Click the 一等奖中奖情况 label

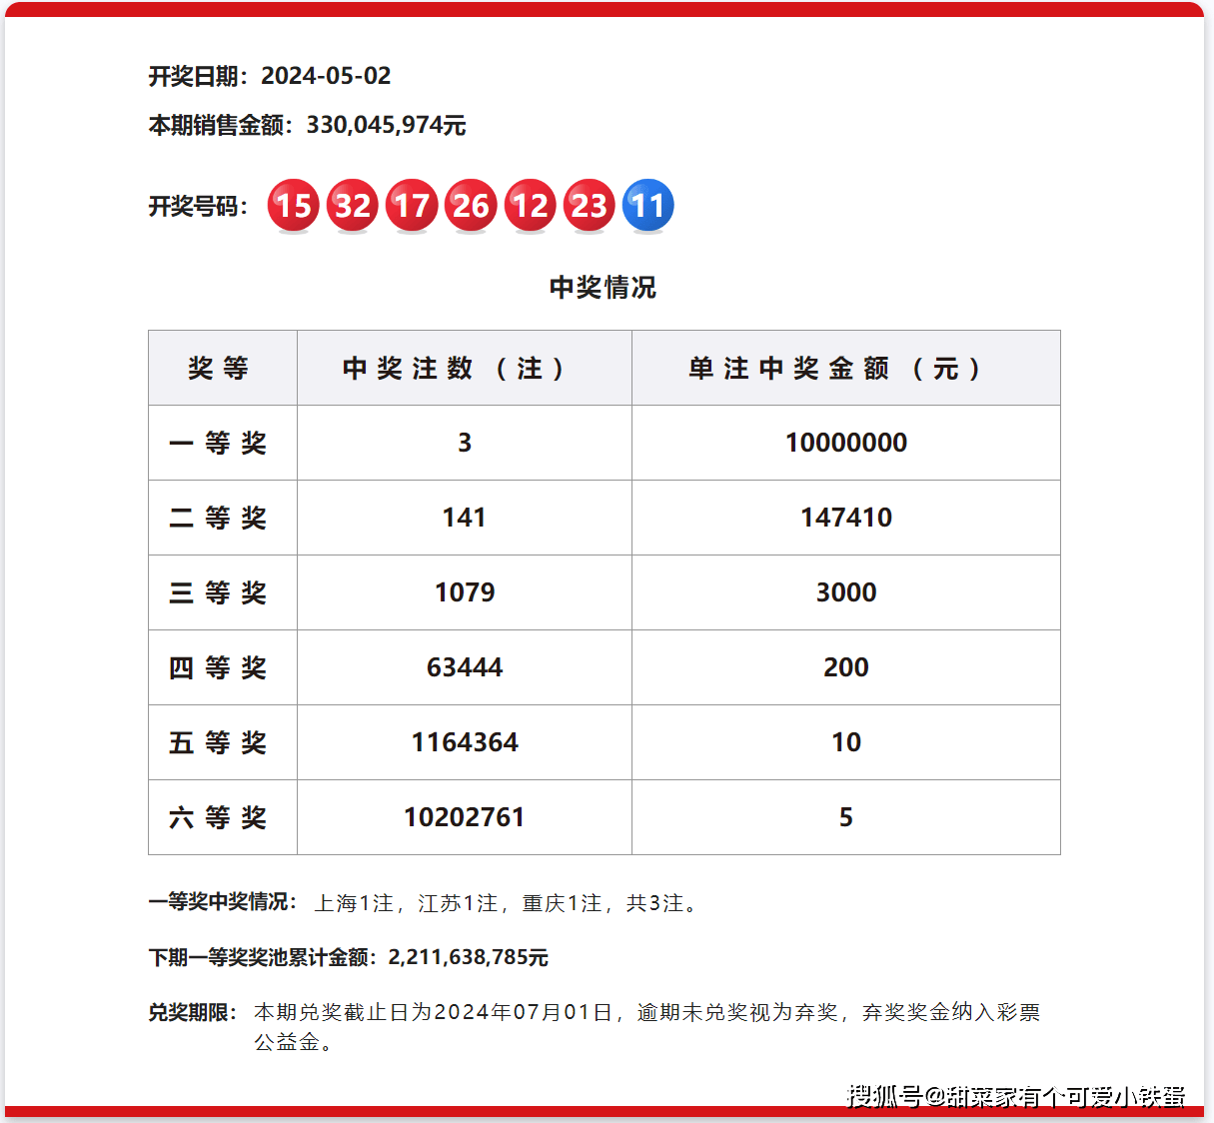coord(223,902)
